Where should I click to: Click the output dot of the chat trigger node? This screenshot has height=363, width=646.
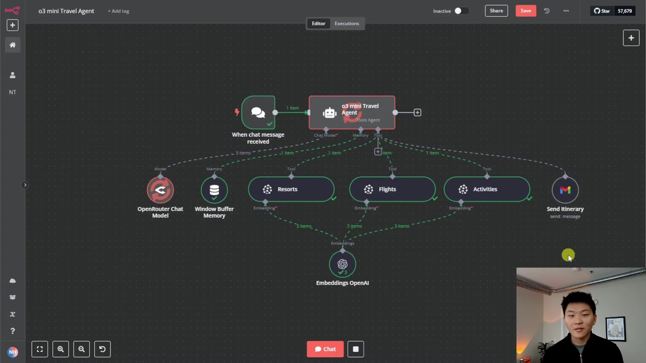[x=275, y=112]
